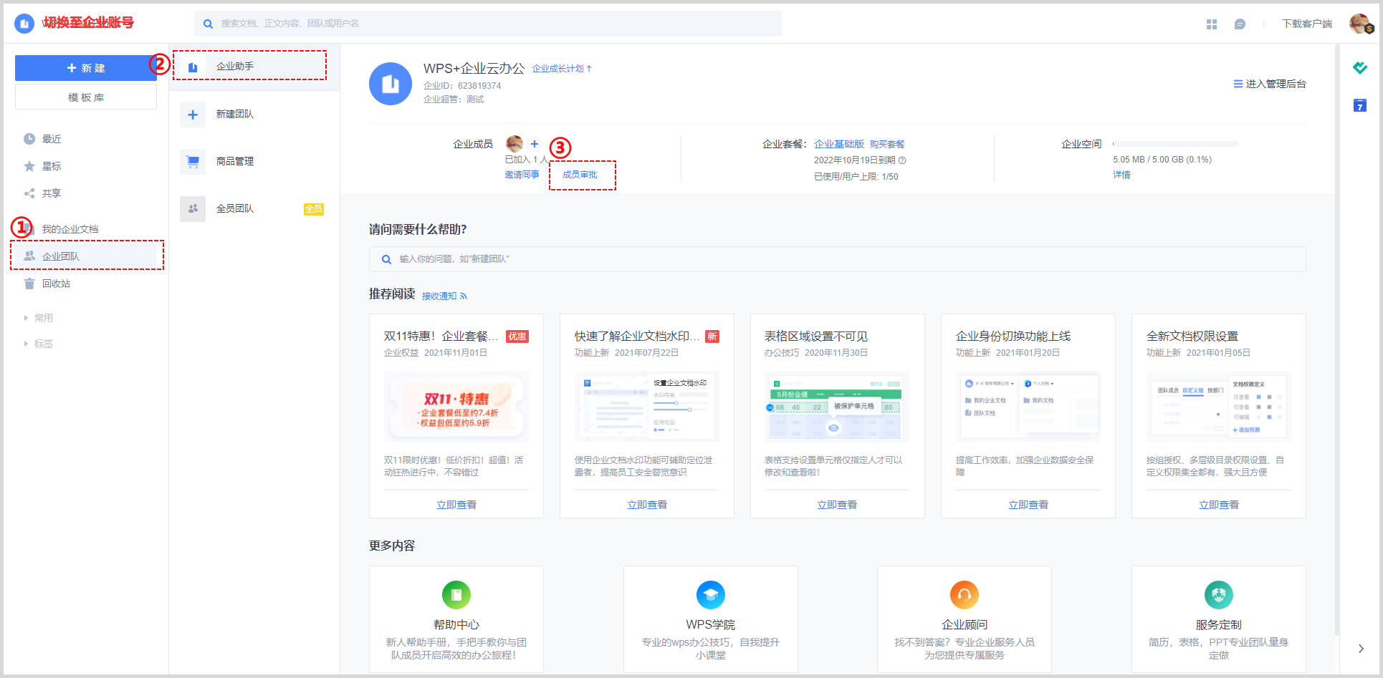This screenshot has height=678, width=1383.
Task: Open the messages chat bubble icon
Action: (x=1240, y=24)
